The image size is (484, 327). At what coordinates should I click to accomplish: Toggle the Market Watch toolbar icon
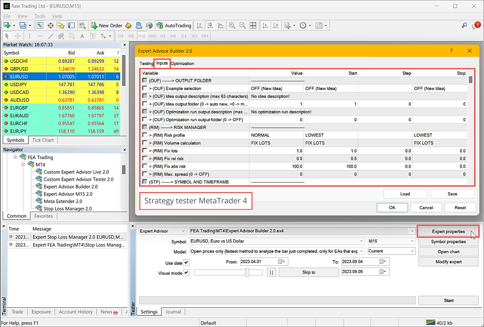(x=40, y=25)
